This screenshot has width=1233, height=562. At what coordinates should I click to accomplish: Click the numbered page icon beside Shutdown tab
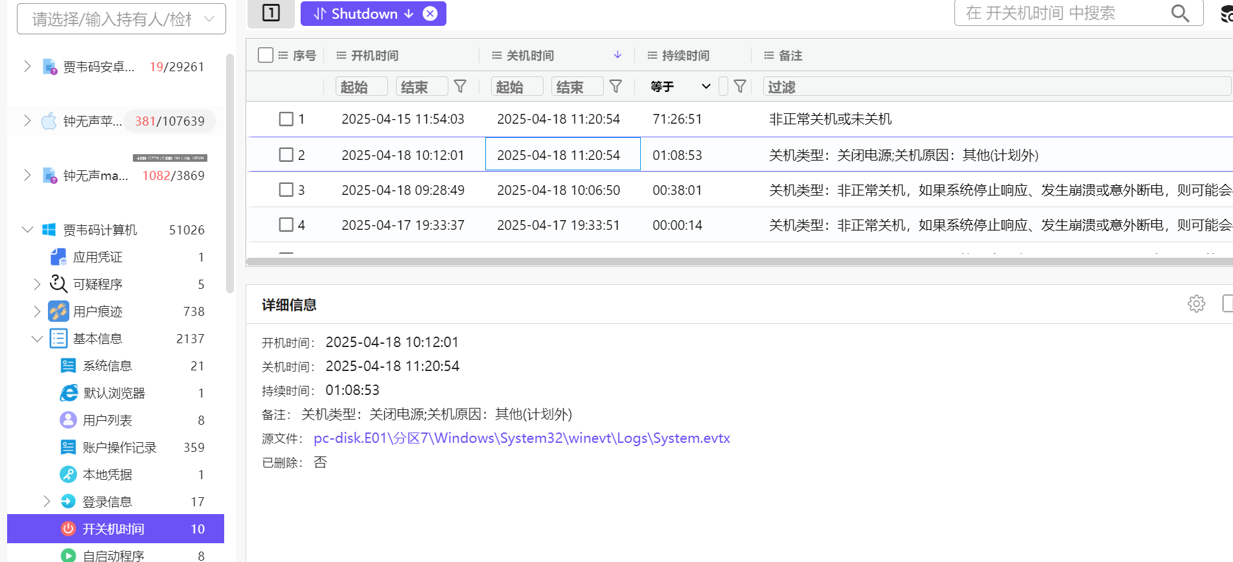pos(271,13)
